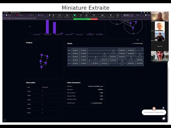Mute microphone in Zoom meeting toolbar

pos(53,15)
